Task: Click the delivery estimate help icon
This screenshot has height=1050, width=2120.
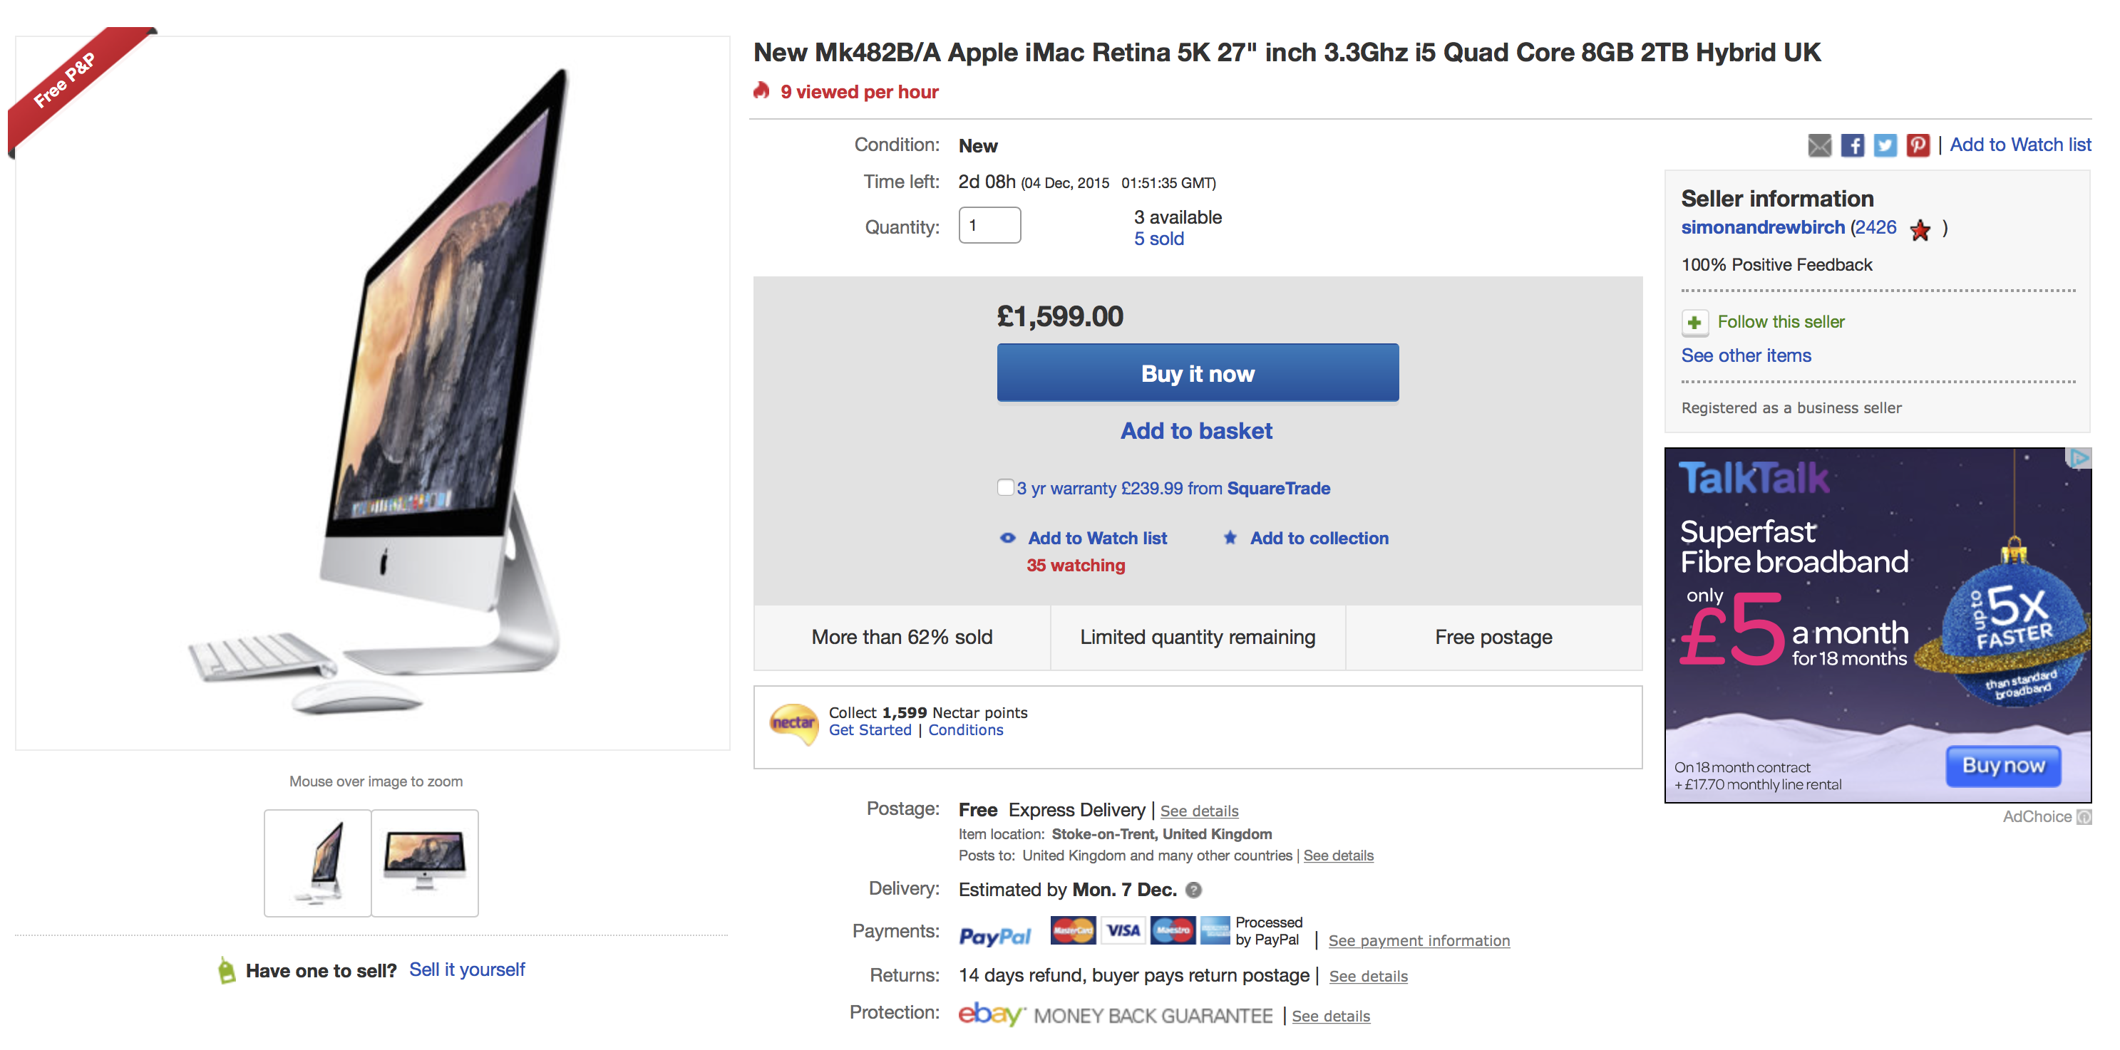Action: coord(1193,890)
